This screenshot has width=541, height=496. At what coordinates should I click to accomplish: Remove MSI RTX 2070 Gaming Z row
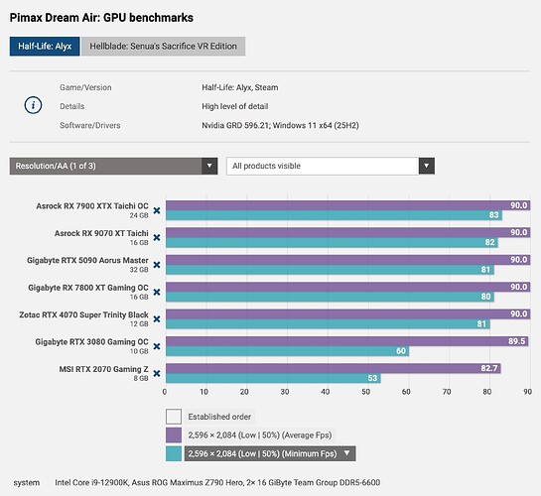[x=157, y=374]
